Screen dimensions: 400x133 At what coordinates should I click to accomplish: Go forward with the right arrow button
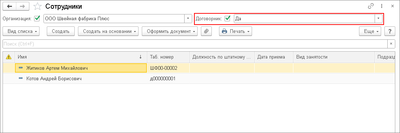[23, 7]
